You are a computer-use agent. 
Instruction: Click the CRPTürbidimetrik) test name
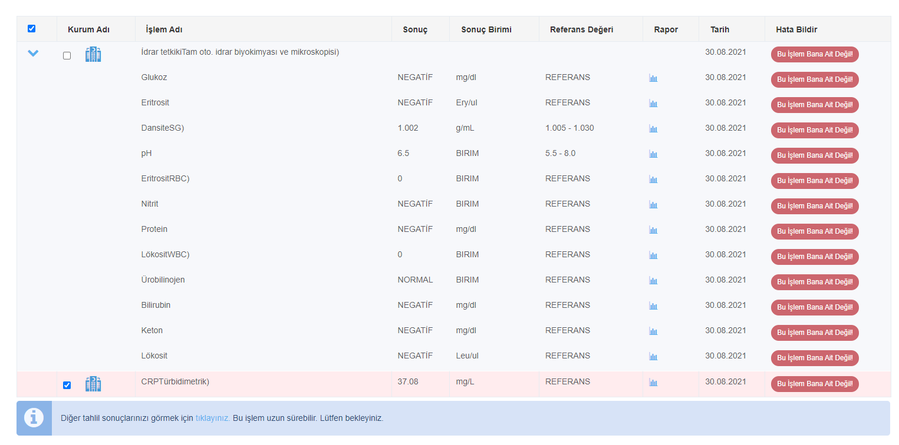(x=175, y=381)
